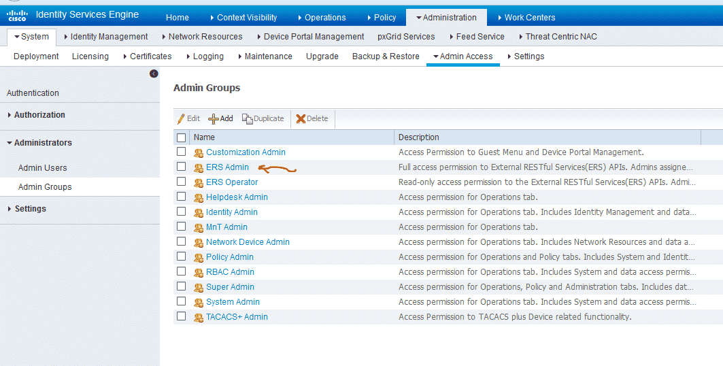Click the group icon beside Helpdesk Admin
Viewport: 723px width, 366px height.
click(x=199, y=198)
